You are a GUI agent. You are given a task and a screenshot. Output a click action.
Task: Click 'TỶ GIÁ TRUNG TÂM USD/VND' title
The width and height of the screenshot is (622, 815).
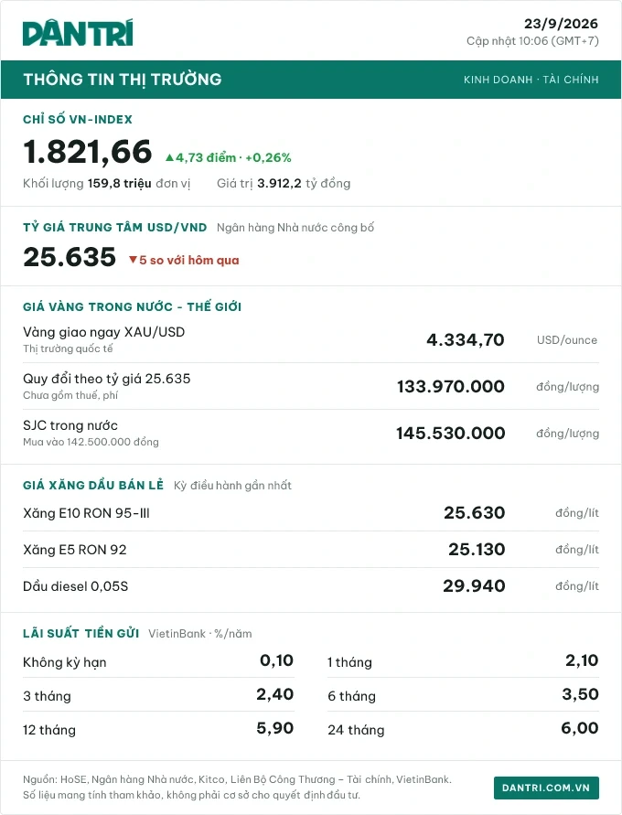click(115, 227)
